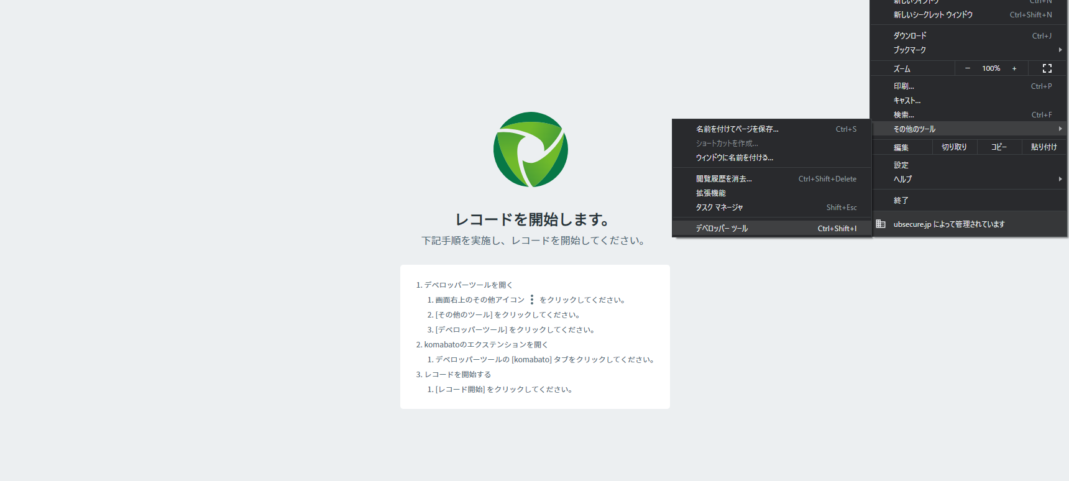Click 切り取り in the edit row

(954, 147)
